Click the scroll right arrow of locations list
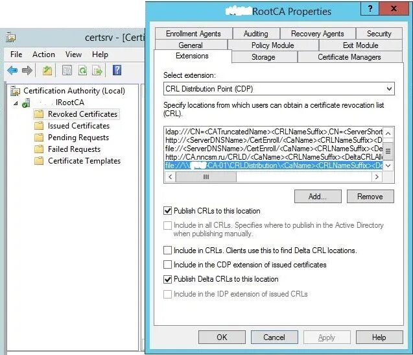Viewport: 413px width, 355px height. (x=377, y=177)
